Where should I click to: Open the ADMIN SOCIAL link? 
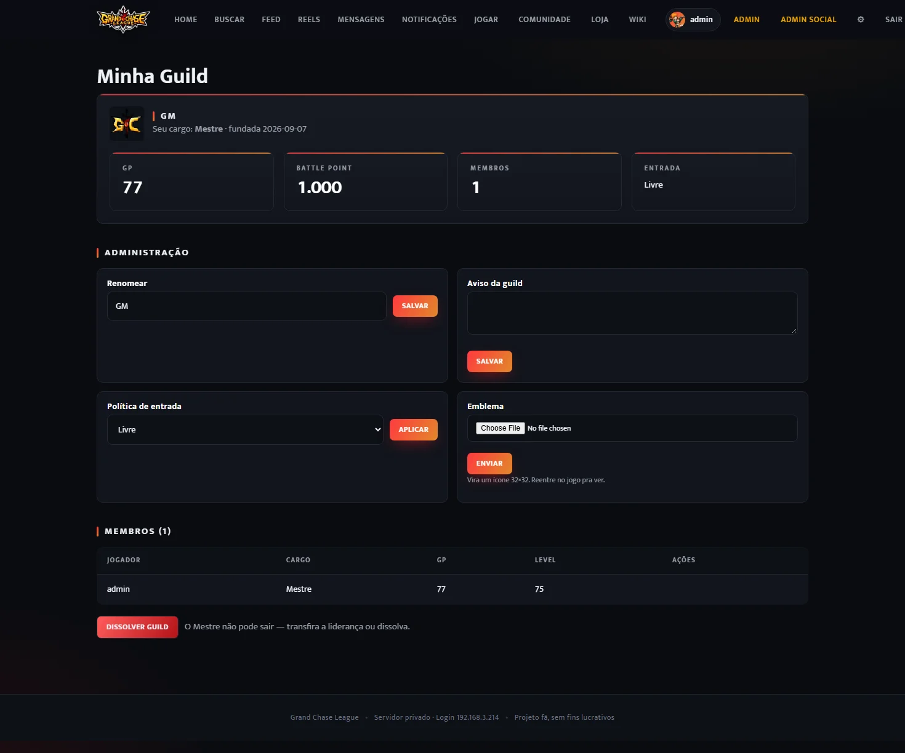[x=808, y=20]
